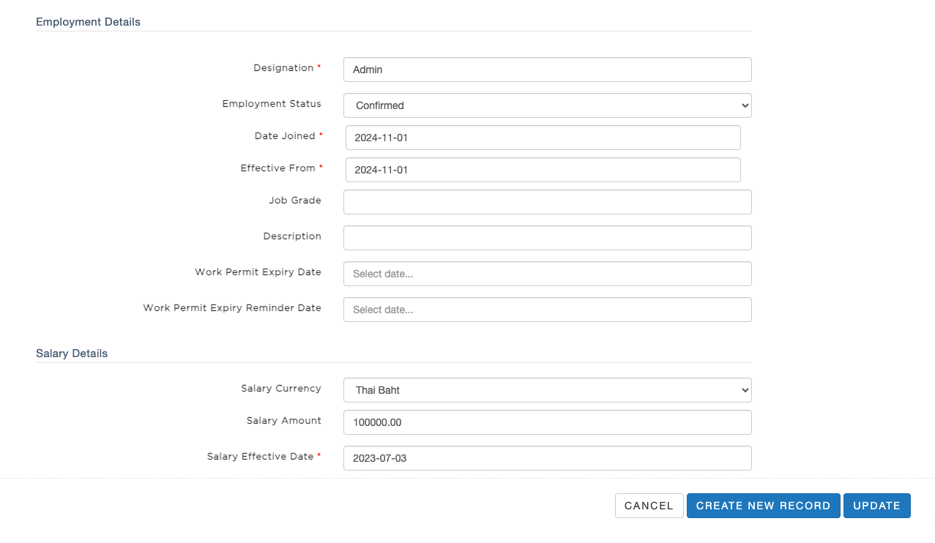Open the Employment Status dropdown

tap(547, 105)
